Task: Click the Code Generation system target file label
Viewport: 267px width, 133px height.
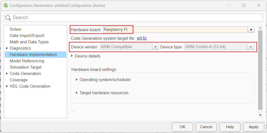Action: pos(103,38)
